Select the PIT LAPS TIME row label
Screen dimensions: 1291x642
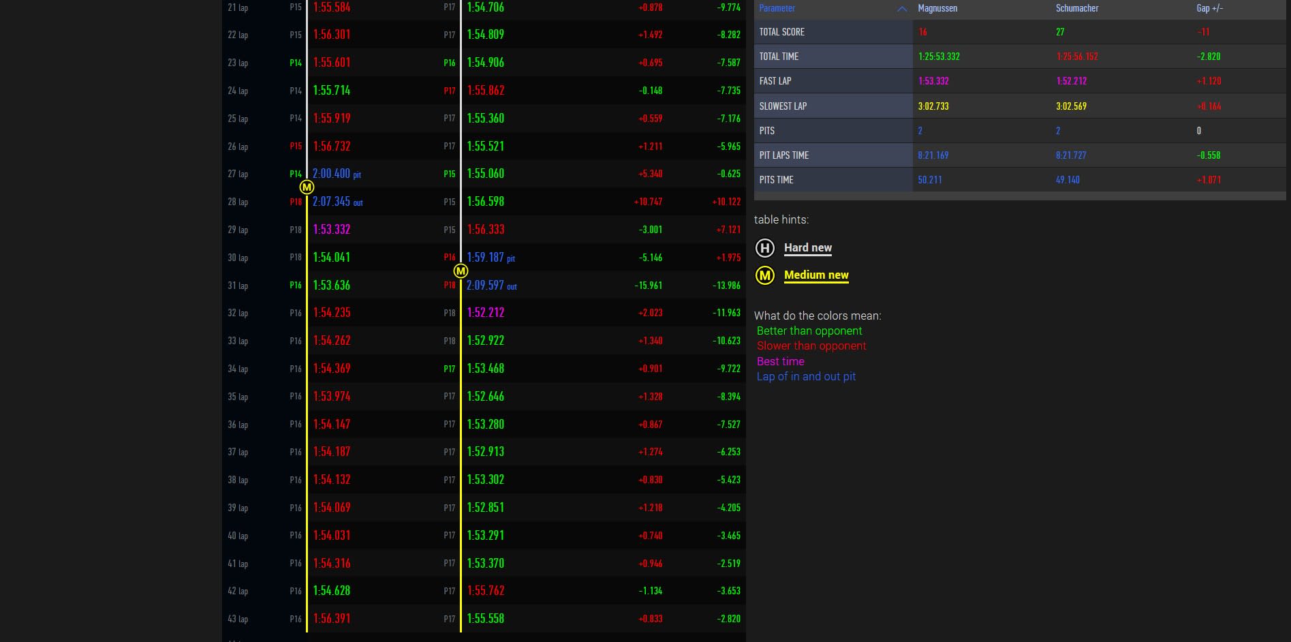784,155
